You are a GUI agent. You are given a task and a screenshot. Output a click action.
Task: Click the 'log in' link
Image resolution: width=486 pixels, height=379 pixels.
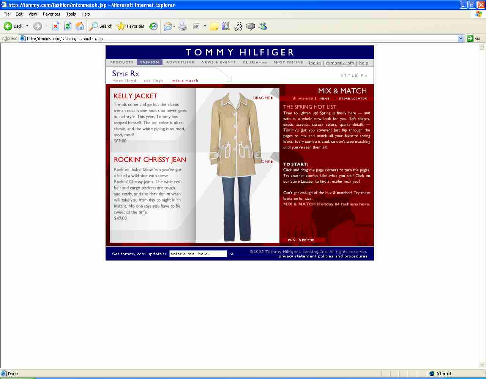tap(315, 63)
